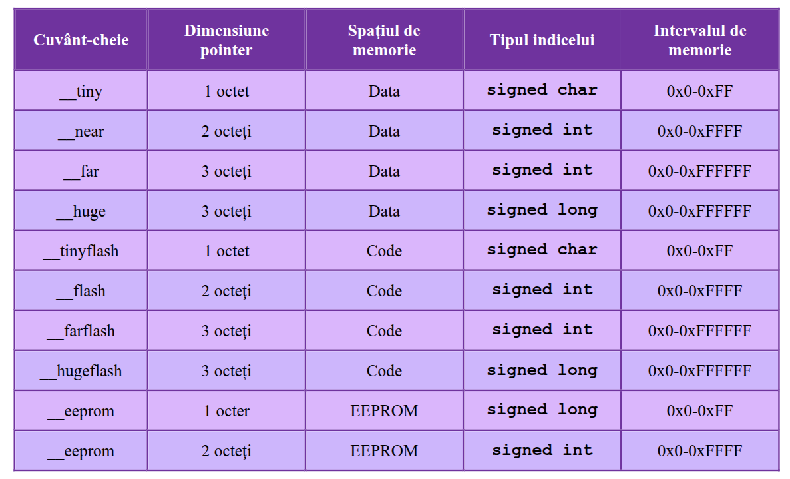Select "signed char" in the __tiny row
The width and height of the screenshot is (790, 479).
pos(542,90)
